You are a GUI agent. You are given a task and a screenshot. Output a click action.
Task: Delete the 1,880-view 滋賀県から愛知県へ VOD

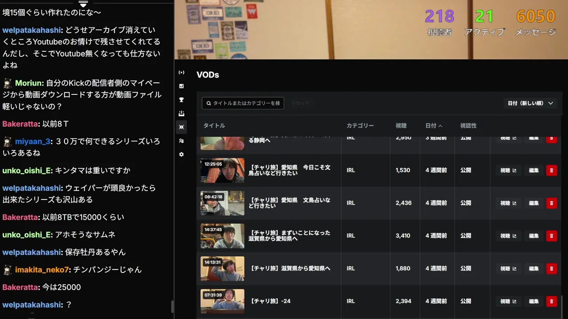click(x=552, y=268)
